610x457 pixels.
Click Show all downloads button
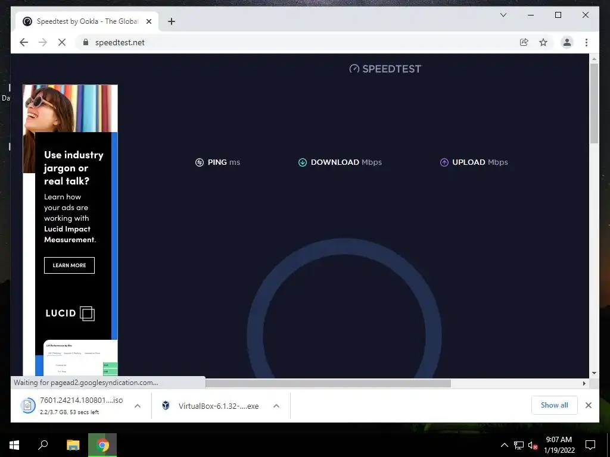(x=554, y=405)
